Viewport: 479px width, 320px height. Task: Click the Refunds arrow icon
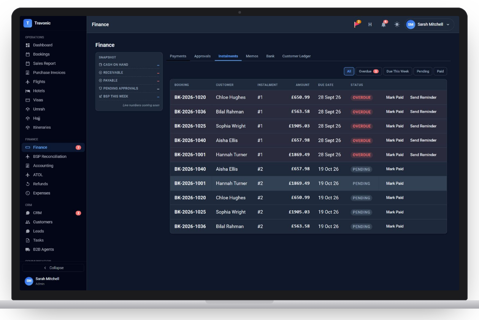28,184
